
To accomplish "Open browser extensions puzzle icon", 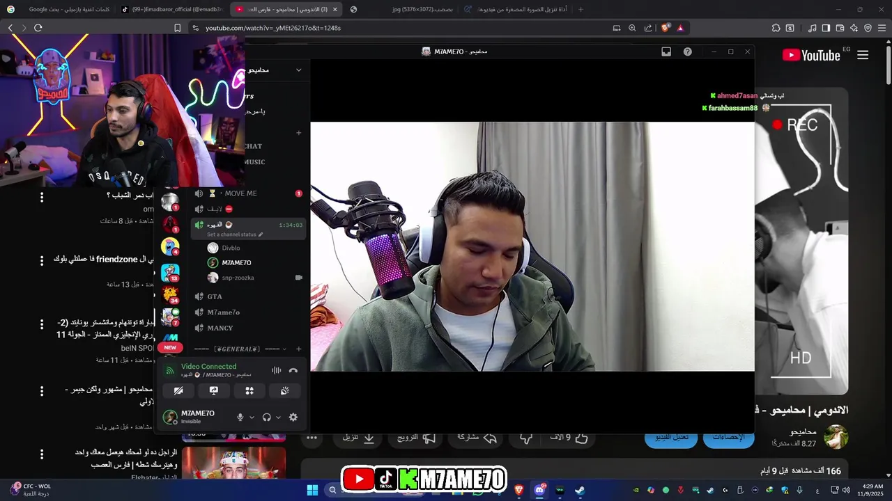I will (776, 28).
